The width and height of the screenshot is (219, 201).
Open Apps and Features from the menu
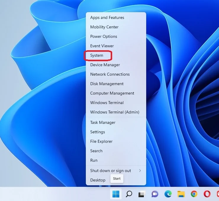tap(107, 17)
